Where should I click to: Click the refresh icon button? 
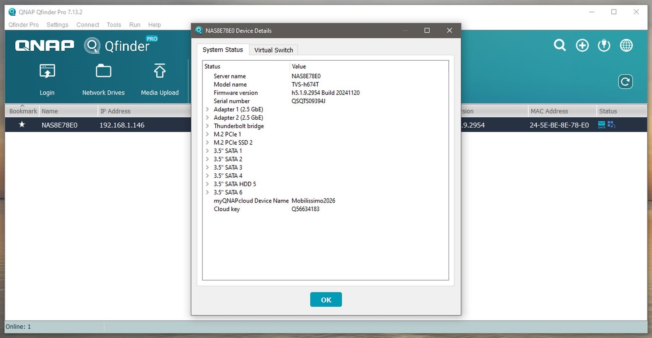(625, 82)
